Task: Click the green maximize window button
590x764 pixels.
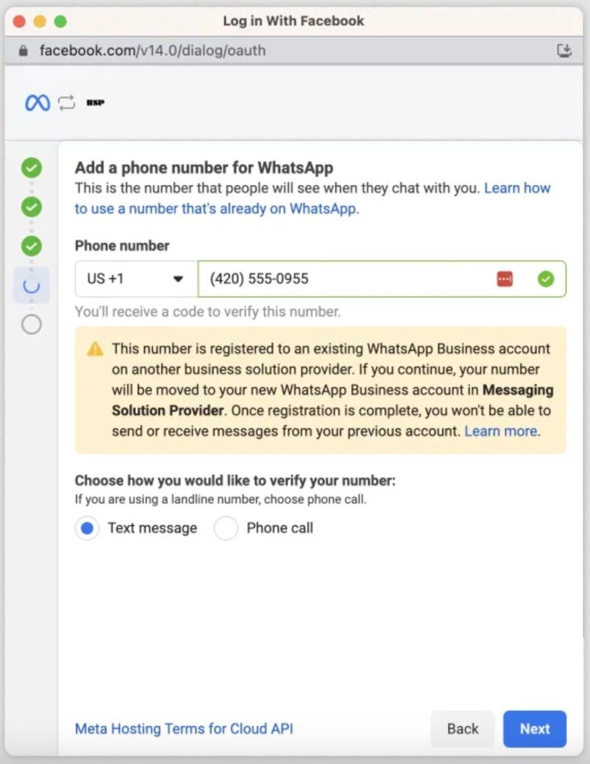Action: [60, 22]
